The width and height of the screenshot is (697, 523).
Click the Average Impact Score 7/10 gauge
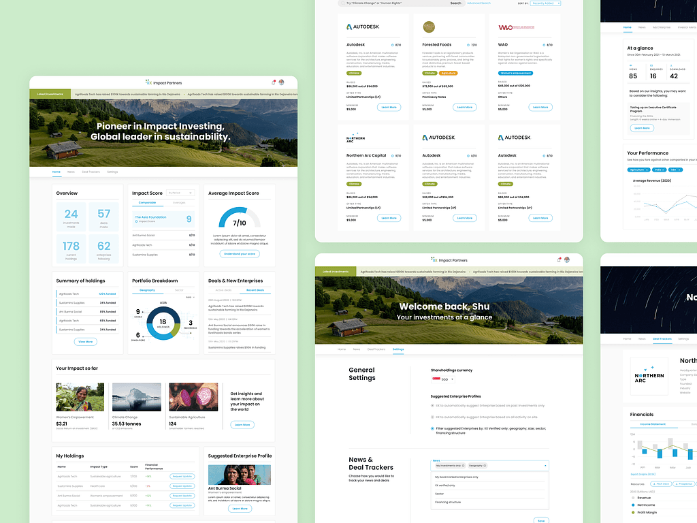(x=240, y=219)
